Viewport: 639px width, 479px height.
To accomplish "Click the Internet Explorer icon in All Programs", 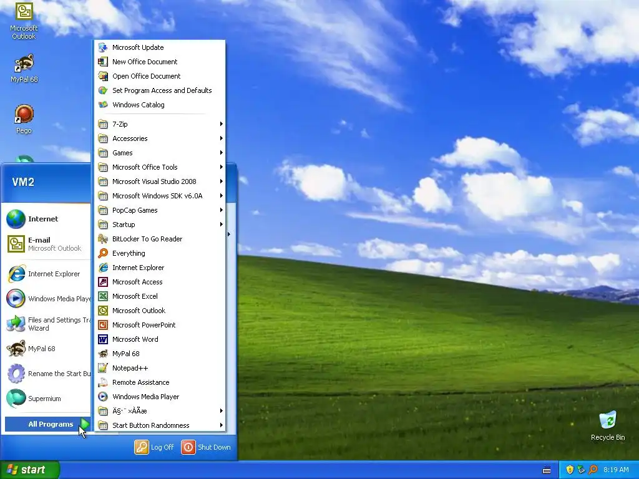I will 103,268.
